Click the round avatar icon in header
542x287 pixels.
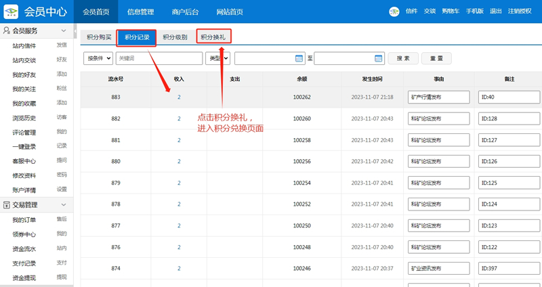coord(394,12)
